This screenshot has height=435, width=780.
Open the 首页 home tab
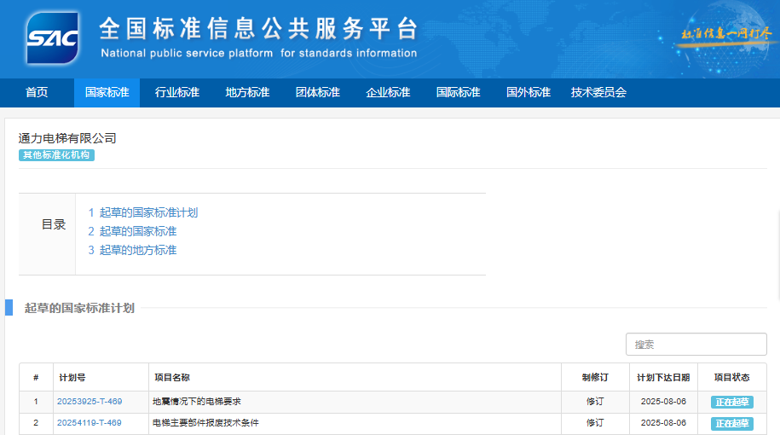point(37,93)
